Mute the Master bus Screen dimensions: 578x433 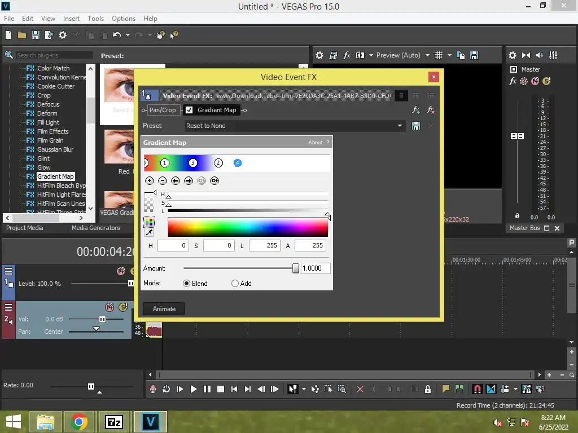point(535,81)
